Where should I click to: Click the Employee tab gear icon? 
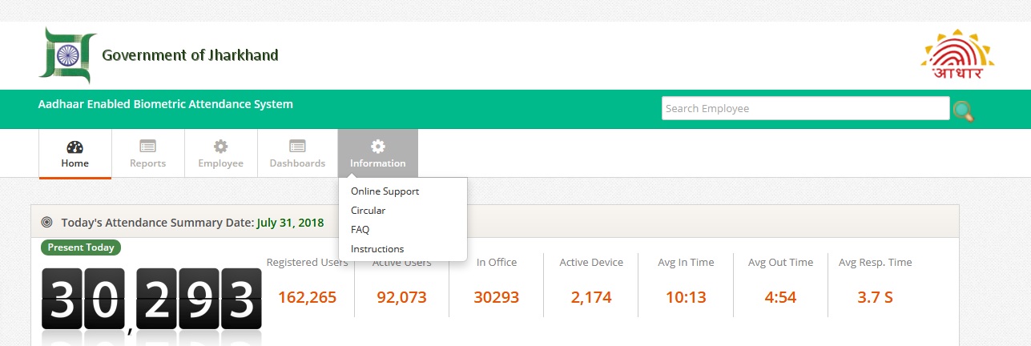point(220,147)
